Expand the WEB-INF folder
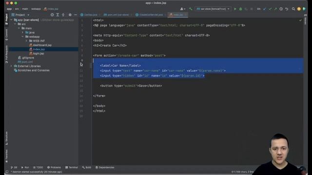Screen dimensions: 312x175 pos(26,41)
